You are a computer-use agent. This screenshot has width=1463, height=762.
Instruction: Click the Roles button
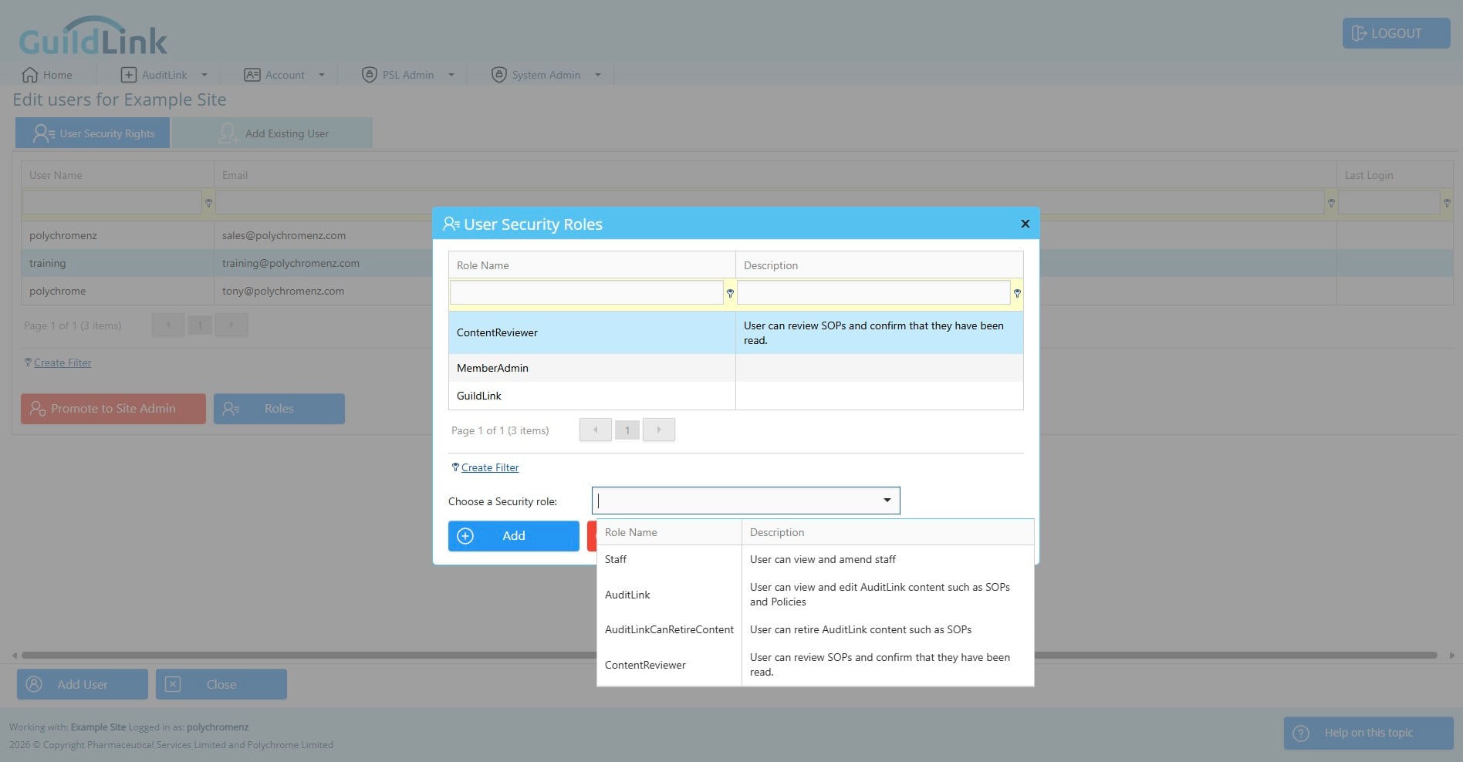click(x=279, y=409)
